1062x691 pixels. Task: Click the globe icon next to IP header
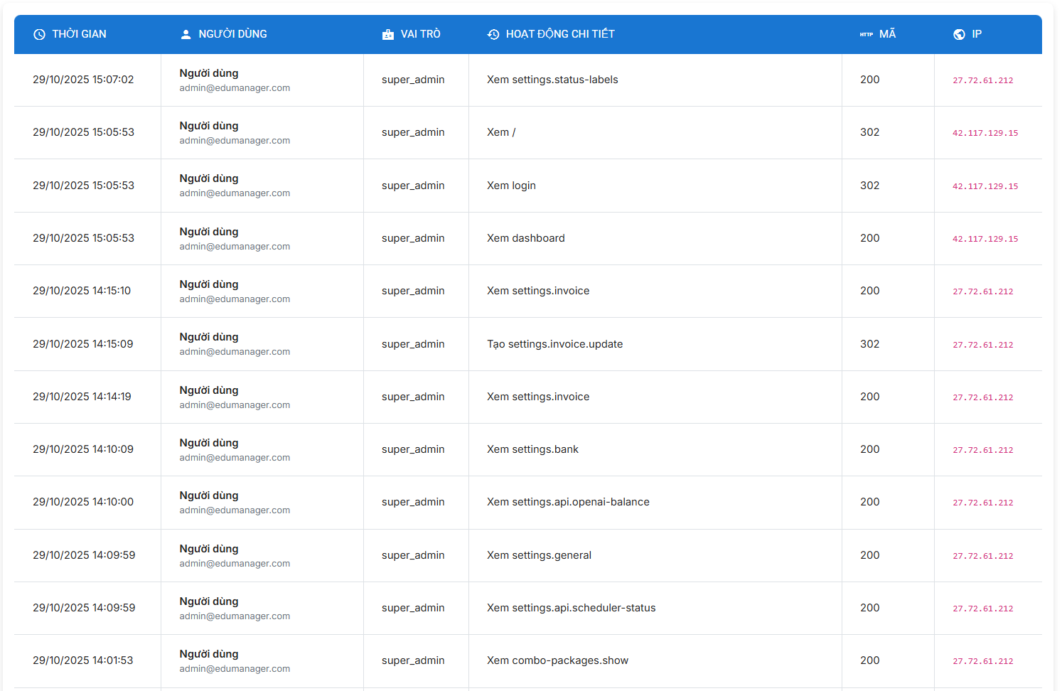[x=959, y=34]
